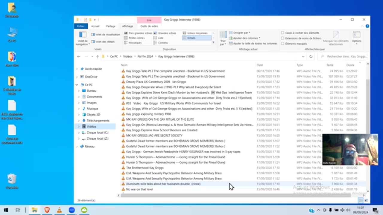This screenshot has width=383, height=215.
Task: Open Volet de navigation pane options
Action: 82,39
